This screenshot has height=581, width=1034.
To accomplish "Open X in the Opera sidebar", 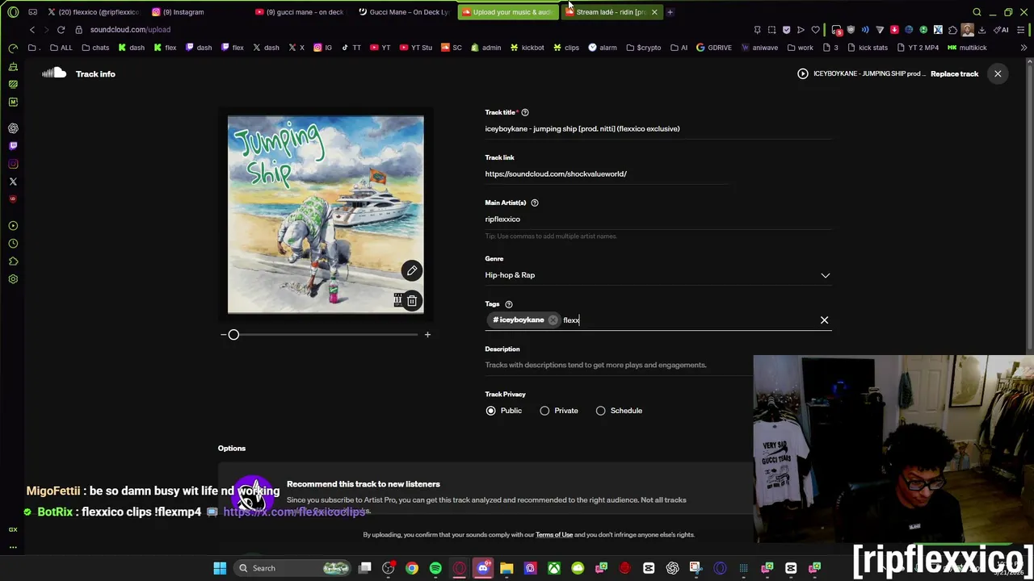I will [13, 182].
